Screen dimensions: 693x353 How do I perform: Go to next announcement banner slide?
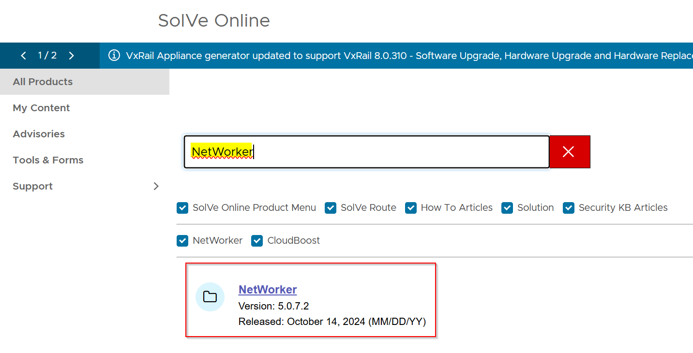(71, 56)
